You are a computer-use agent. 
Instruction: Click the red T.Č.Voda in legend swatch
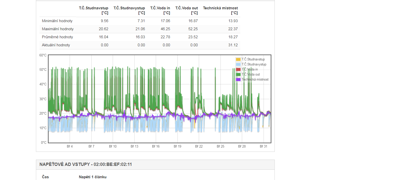point(238,69)
